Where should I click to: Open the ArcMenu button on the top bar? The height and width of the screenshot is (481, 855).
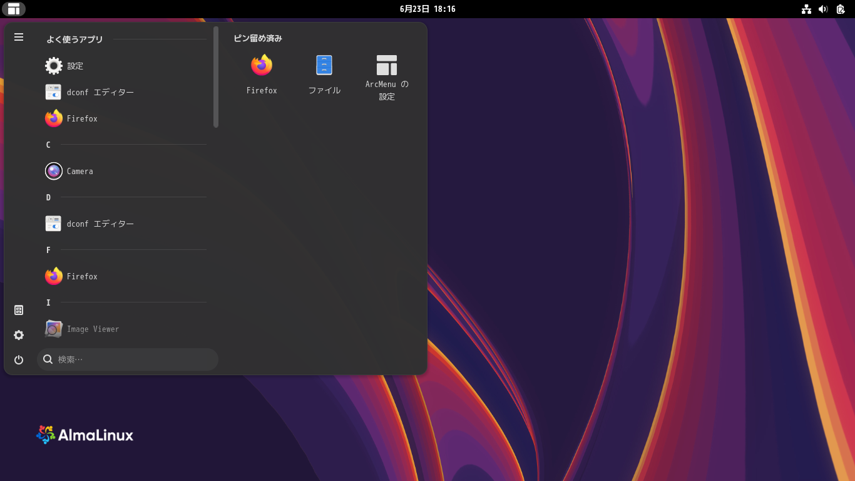click(14, 9)
